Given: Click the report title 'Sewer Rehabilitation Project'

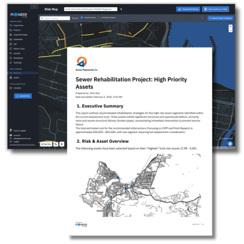Looking at the screenshot, I should pos(131,83).
